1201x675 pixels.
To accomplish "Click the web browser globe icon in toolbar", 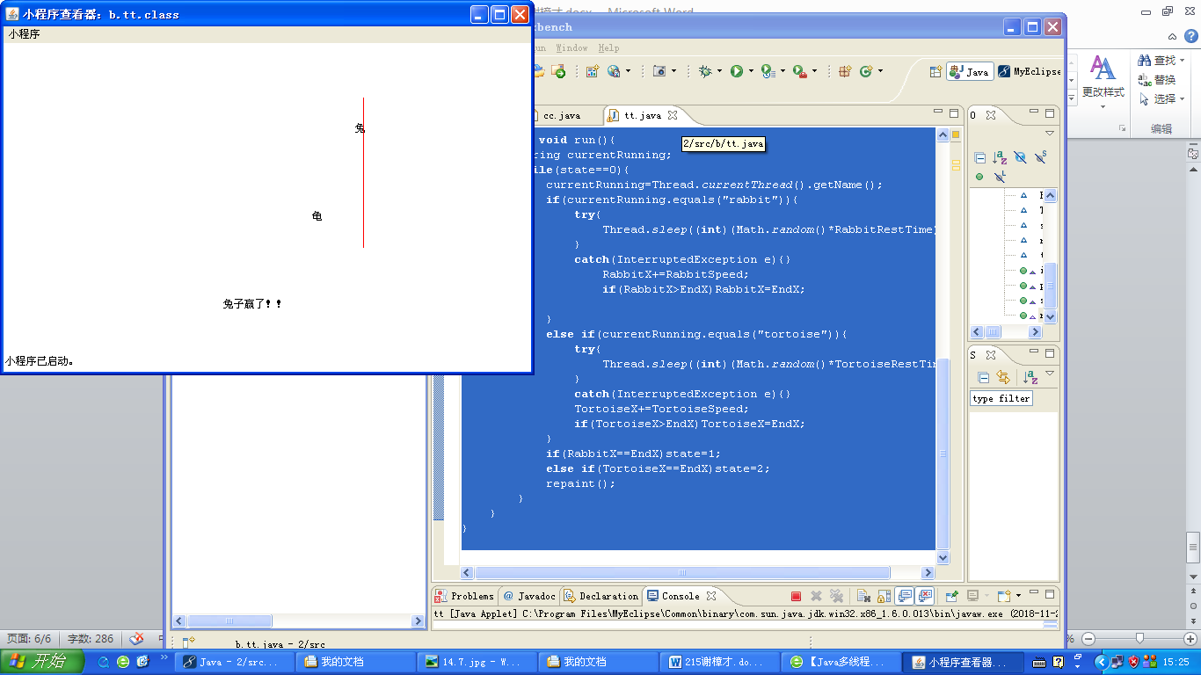I will click(614, 71).
